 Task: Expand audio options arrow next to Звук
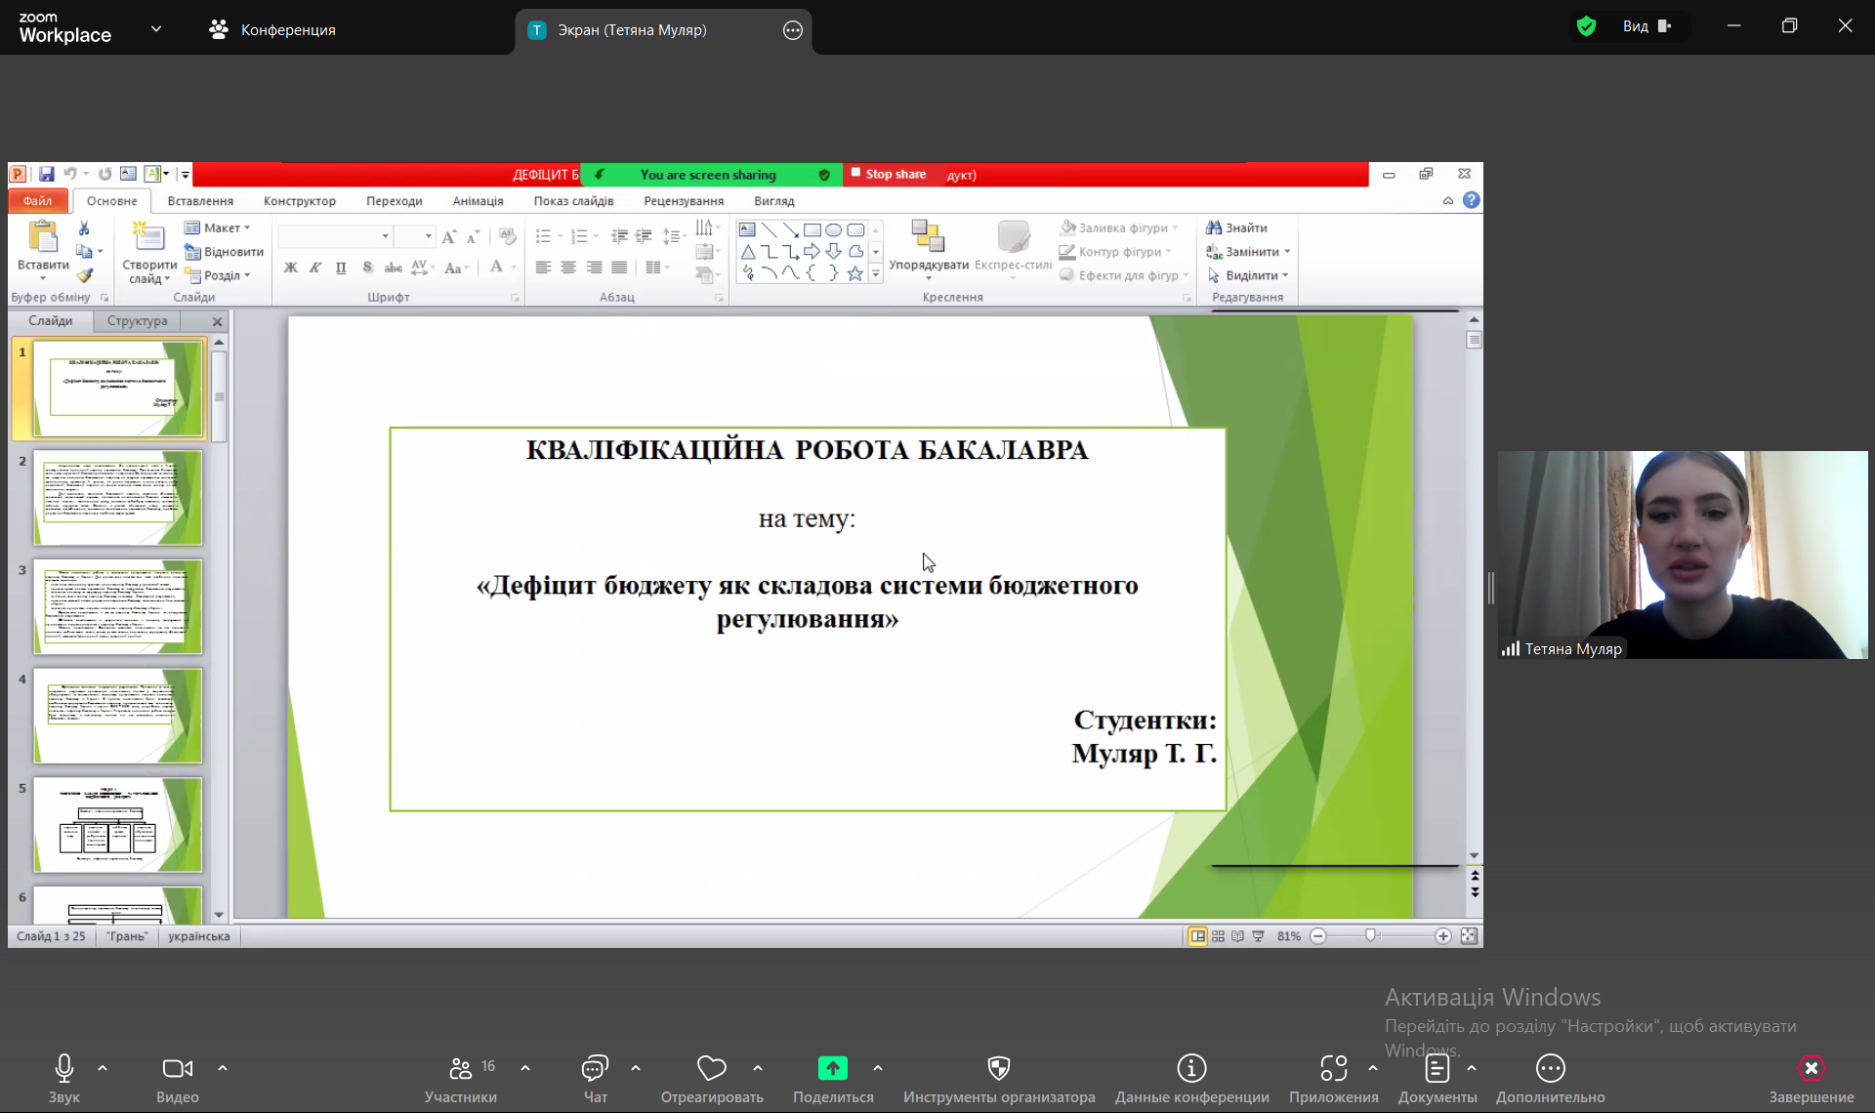(x=103, y=1068)
